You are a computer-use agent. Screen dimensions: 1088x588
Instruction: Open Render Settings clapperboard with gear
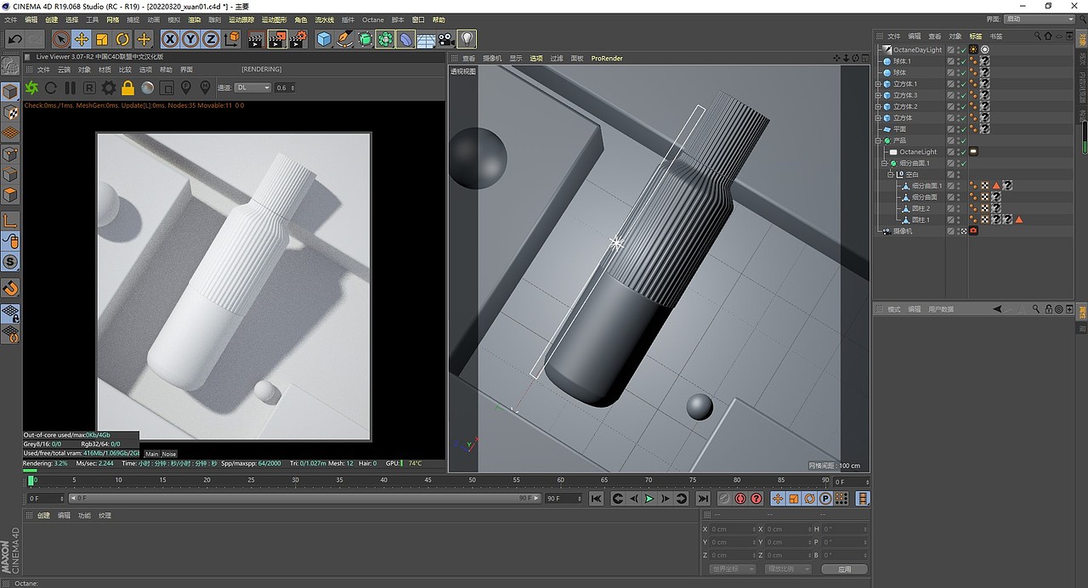[298, 39]
